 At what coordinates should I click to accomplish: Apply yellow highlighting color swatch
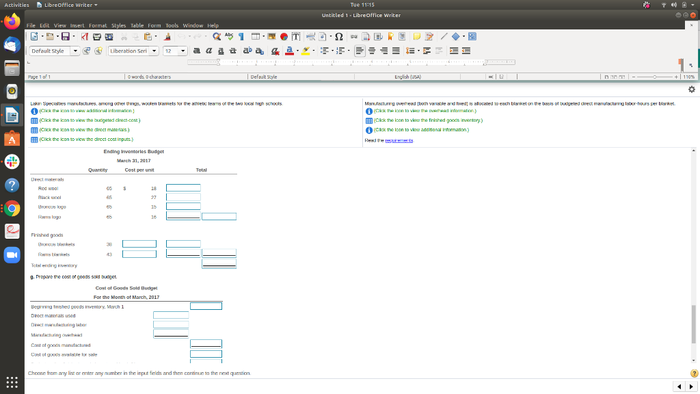[x=306, y=51]
